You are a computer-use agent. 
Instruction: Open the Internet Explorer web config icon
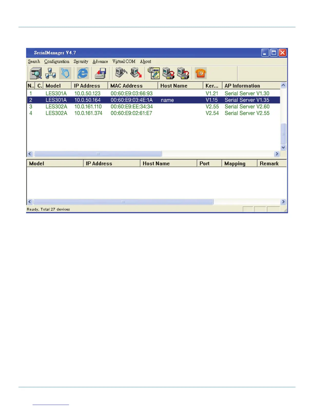83,73
